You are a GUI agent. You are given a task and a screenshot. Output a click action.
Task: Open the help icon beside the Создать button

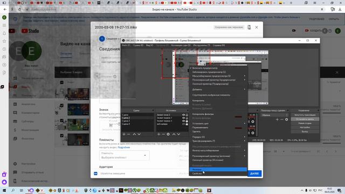(329, 31)
